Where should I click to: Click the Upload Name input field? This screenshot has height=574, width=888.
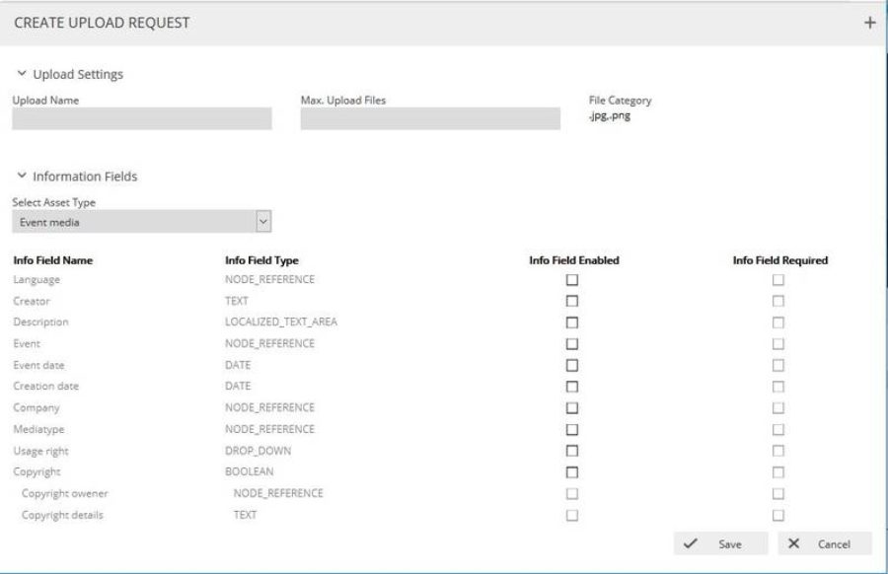[x=141, y=119]
